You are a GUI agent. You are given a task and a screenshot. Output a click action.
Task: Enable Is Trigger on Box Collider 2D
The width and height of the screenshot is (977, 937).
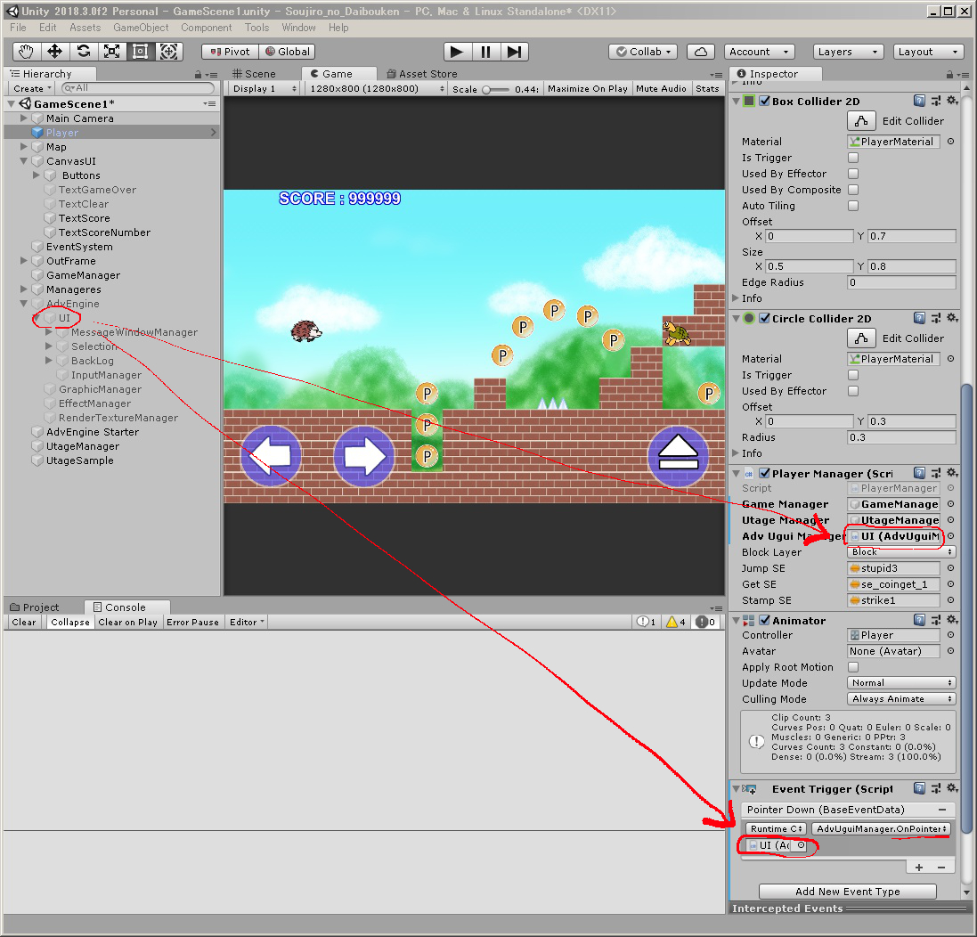click(853, 158)
